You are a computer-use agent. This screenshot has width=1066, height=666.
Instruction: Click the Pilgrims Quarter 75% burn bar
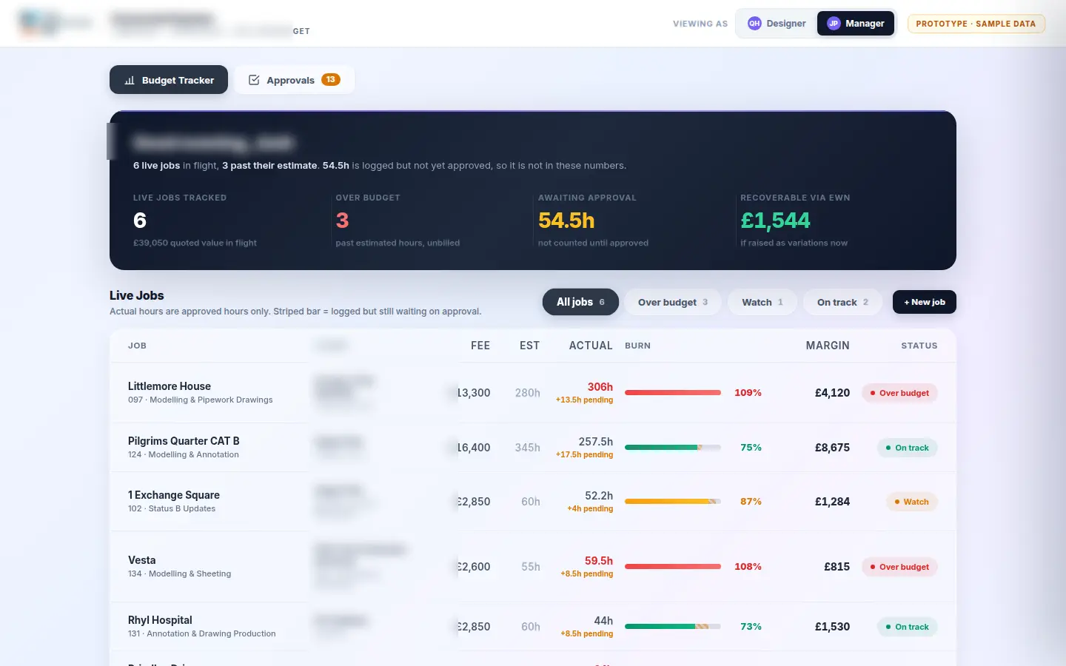coord(673,448)
